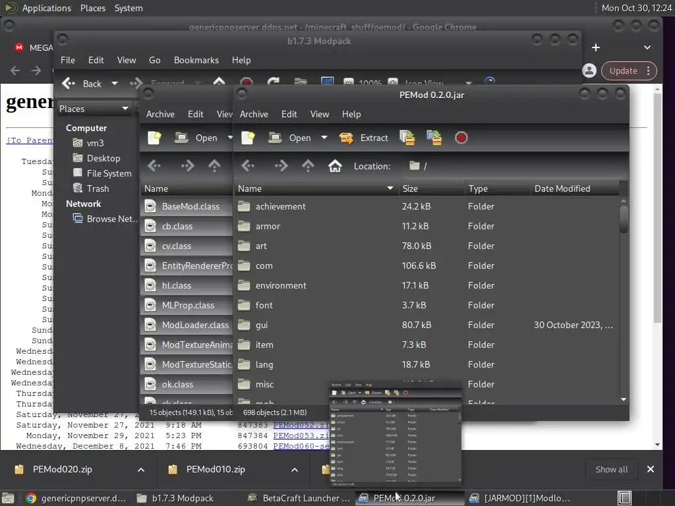This screenshot has height=506, width=675.
Task: Expand PEMod020.zip download options chevron
Action: 141,470
